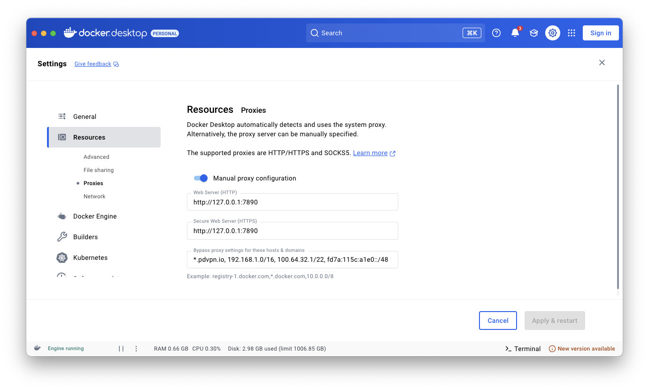
Task: Click the Docker whale logo in header
Action: [x=70, y=32]
